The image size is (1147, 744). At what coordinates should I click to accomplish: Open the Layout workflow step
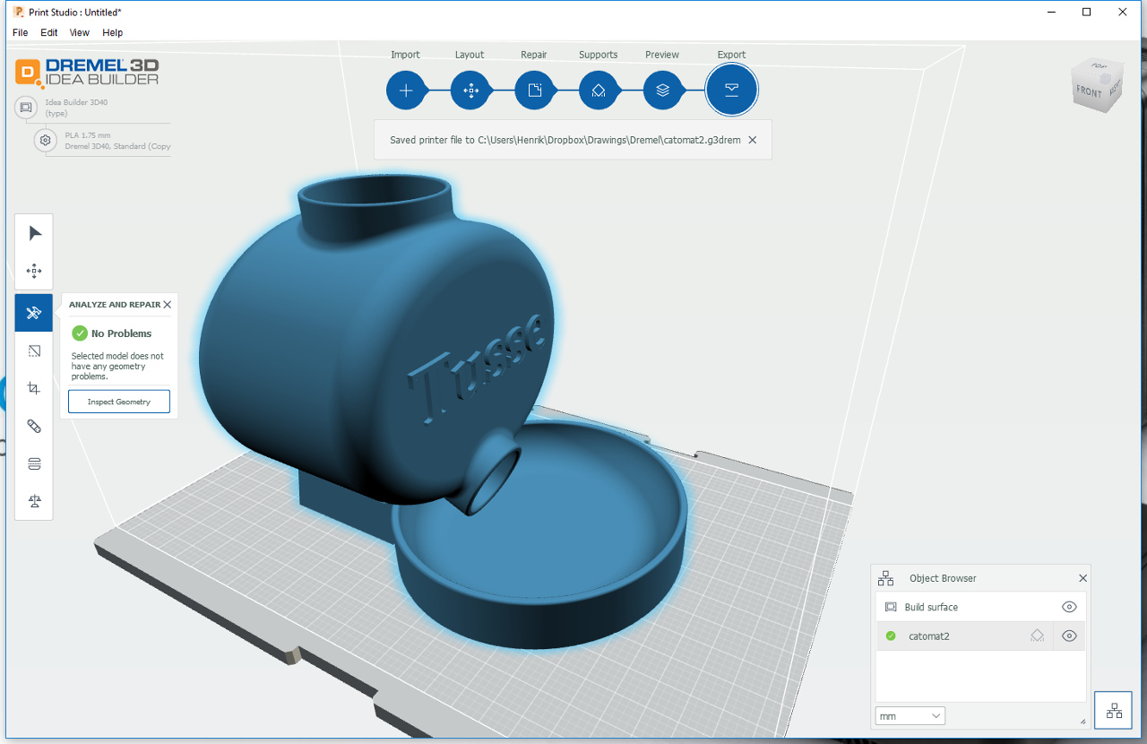click(470, 91)
